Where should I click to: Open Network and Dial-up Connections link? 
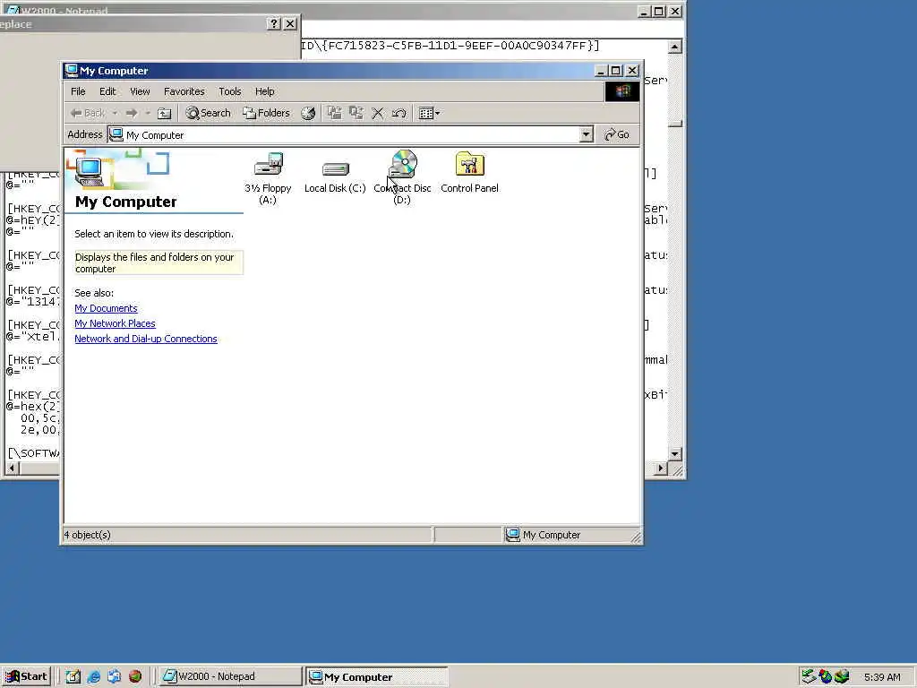tap(146, 339)
